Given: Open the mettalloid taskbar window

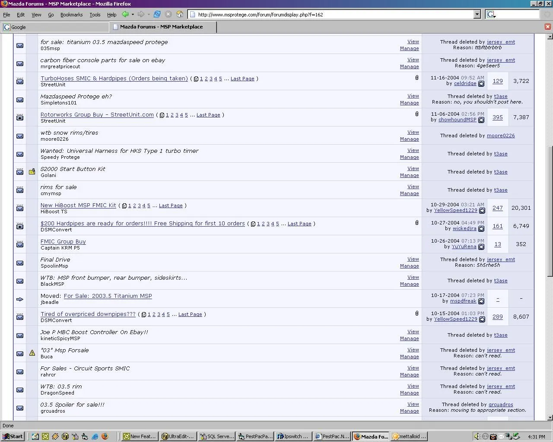Looking at the screenshot, I should point(409,436).
